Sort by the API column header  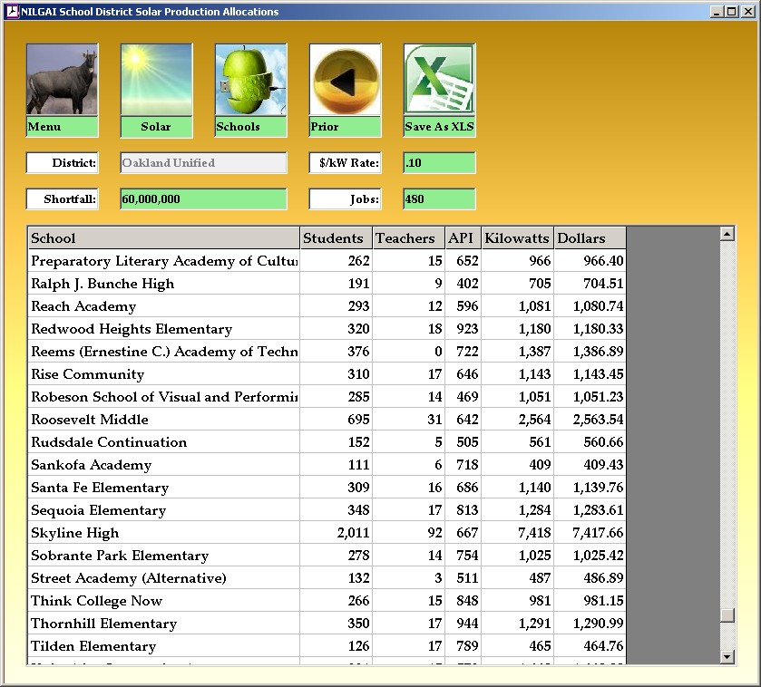(x=463, y=238)
